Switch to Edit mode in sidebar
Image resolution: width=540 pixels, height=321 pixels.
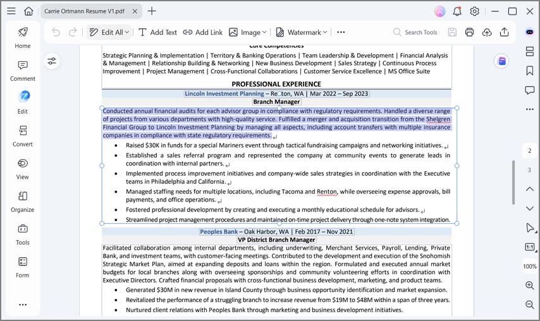(23, 103)
